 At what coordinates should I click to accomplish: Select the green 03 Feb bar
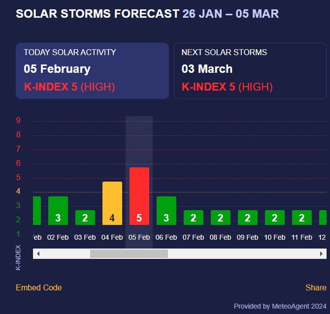pyautogui.click(x=85, y=217)
